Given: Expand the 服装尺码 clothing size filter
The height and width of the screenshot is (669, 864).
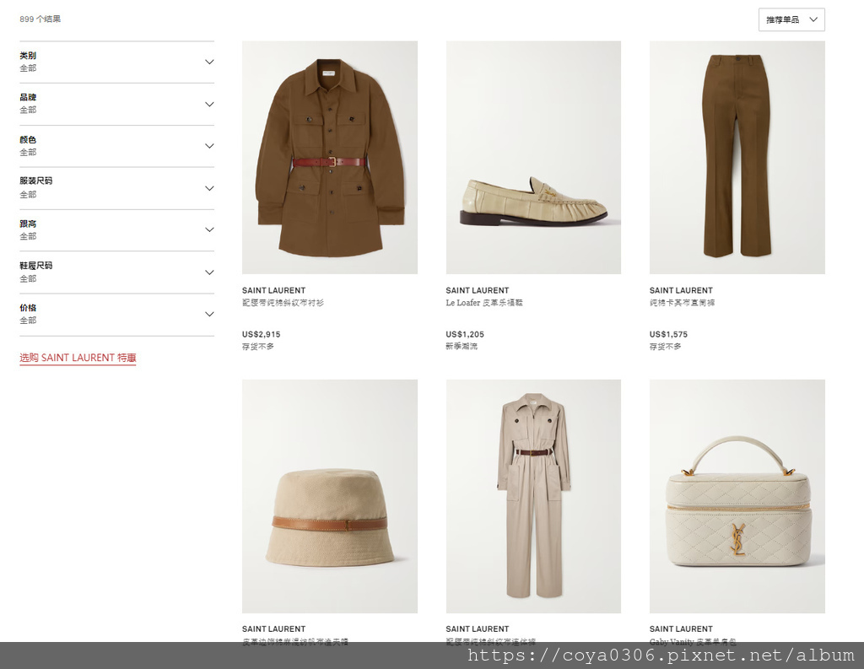Looking at the screenshot, I should tap(116, 188).
